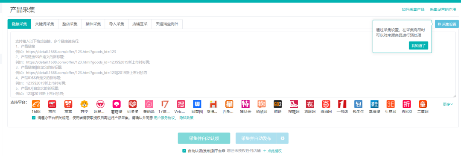Select the 京东 platform icon
This screenshot has height=156, width=461.
click(x=52, y=104)
